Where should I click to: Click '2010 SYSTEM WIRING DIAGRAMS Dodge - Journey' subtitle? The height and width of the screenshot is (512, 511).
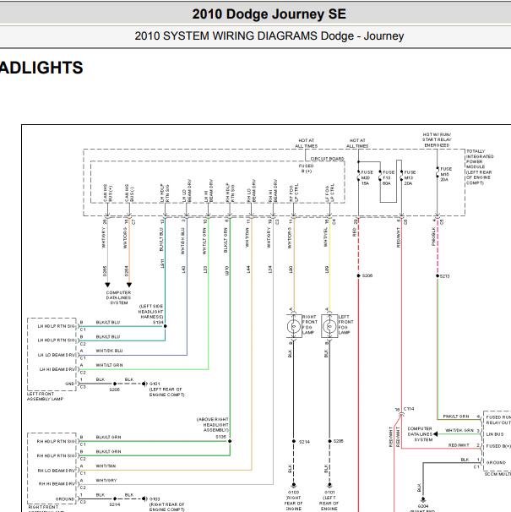269,36
